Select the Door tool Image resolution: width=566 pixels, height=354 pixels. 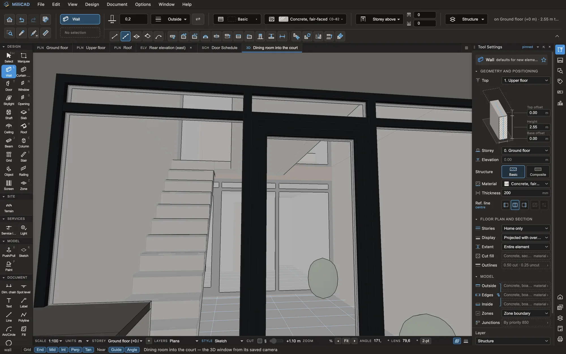tap(9, 86)
